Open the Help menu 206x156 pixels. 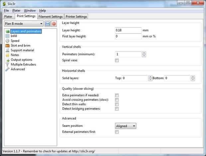(43, 11)
